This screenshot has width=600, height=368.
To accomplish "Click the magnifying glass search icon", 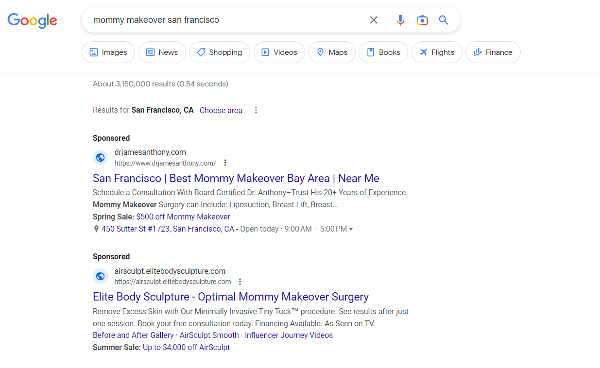I will pos(444,20).
